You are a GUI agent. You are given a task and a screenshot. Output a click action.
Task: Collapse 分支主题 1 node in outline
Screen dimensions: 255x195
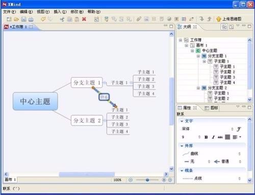pos(198,56)
